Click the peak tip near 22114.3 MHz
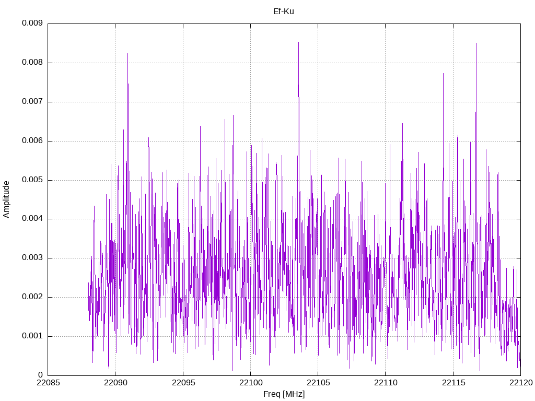The image size is (535, 401). tap(443, 74)
